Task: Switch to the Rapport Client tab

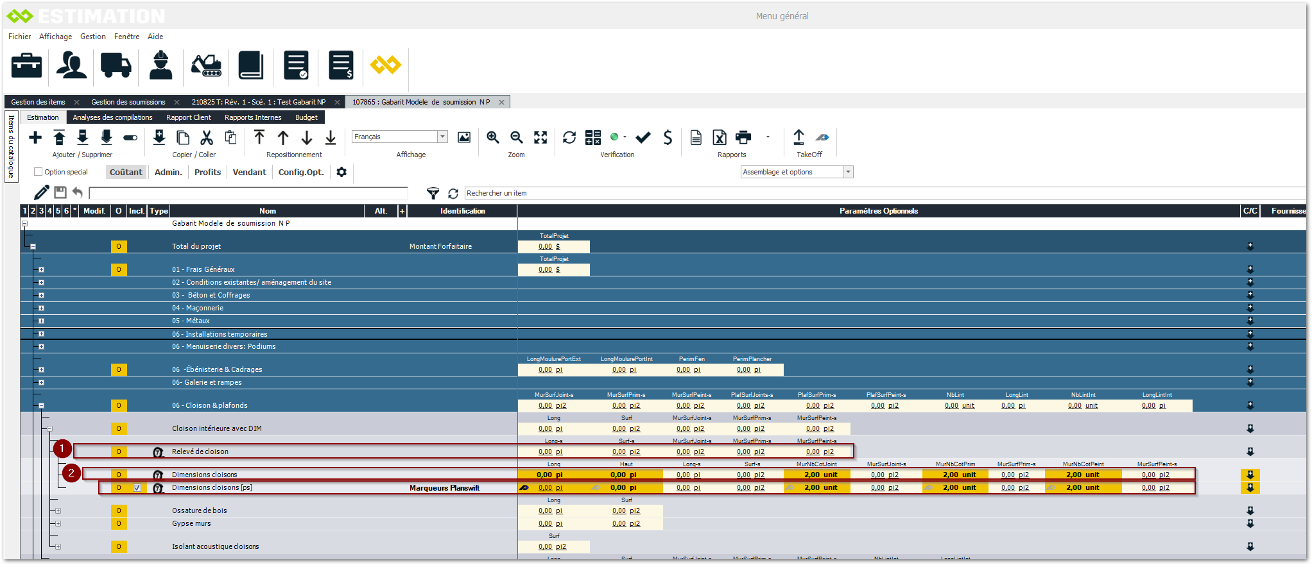Action: [x=188, y=117]
